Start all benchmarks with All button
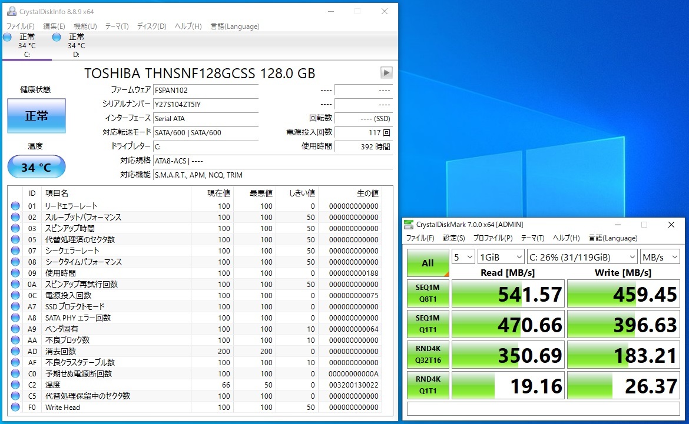This screenshot has height=424, width=689. point(428,263)
